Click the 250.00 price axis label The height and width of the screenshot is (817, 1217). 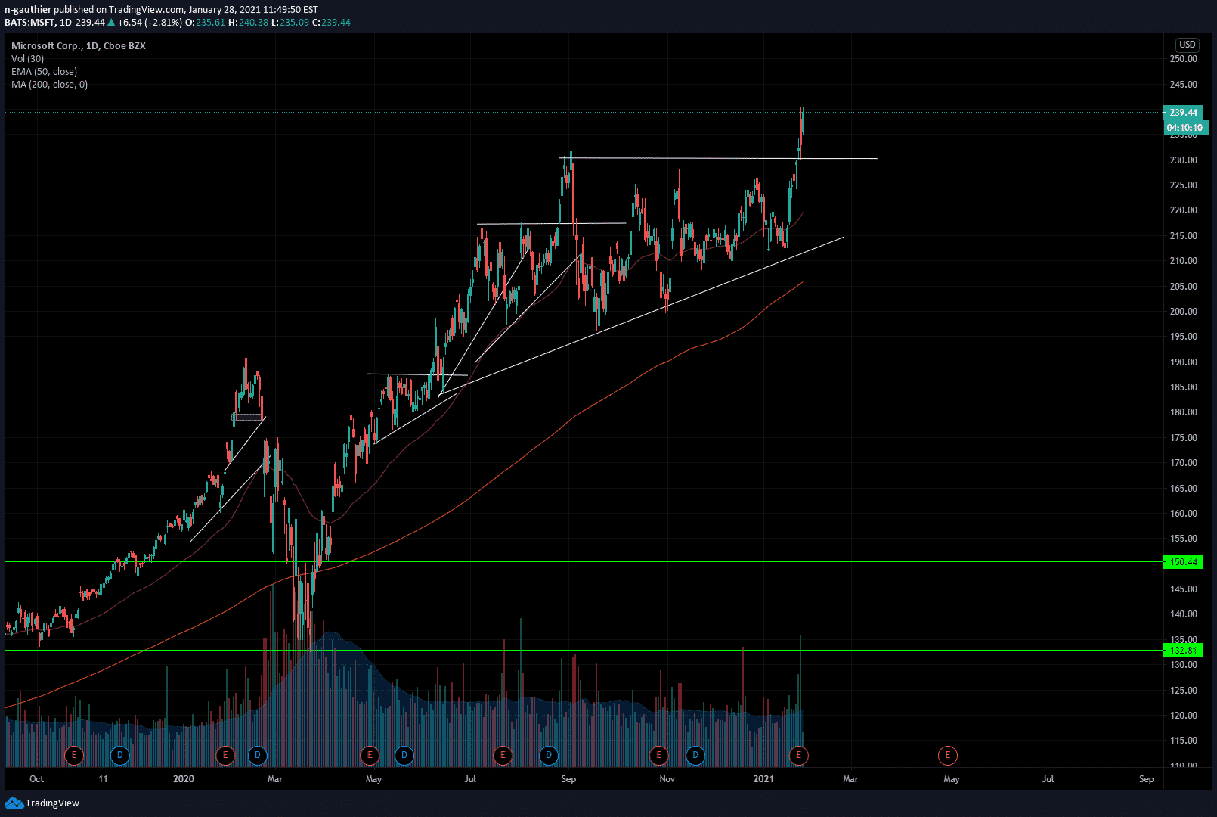[1184, 59]
